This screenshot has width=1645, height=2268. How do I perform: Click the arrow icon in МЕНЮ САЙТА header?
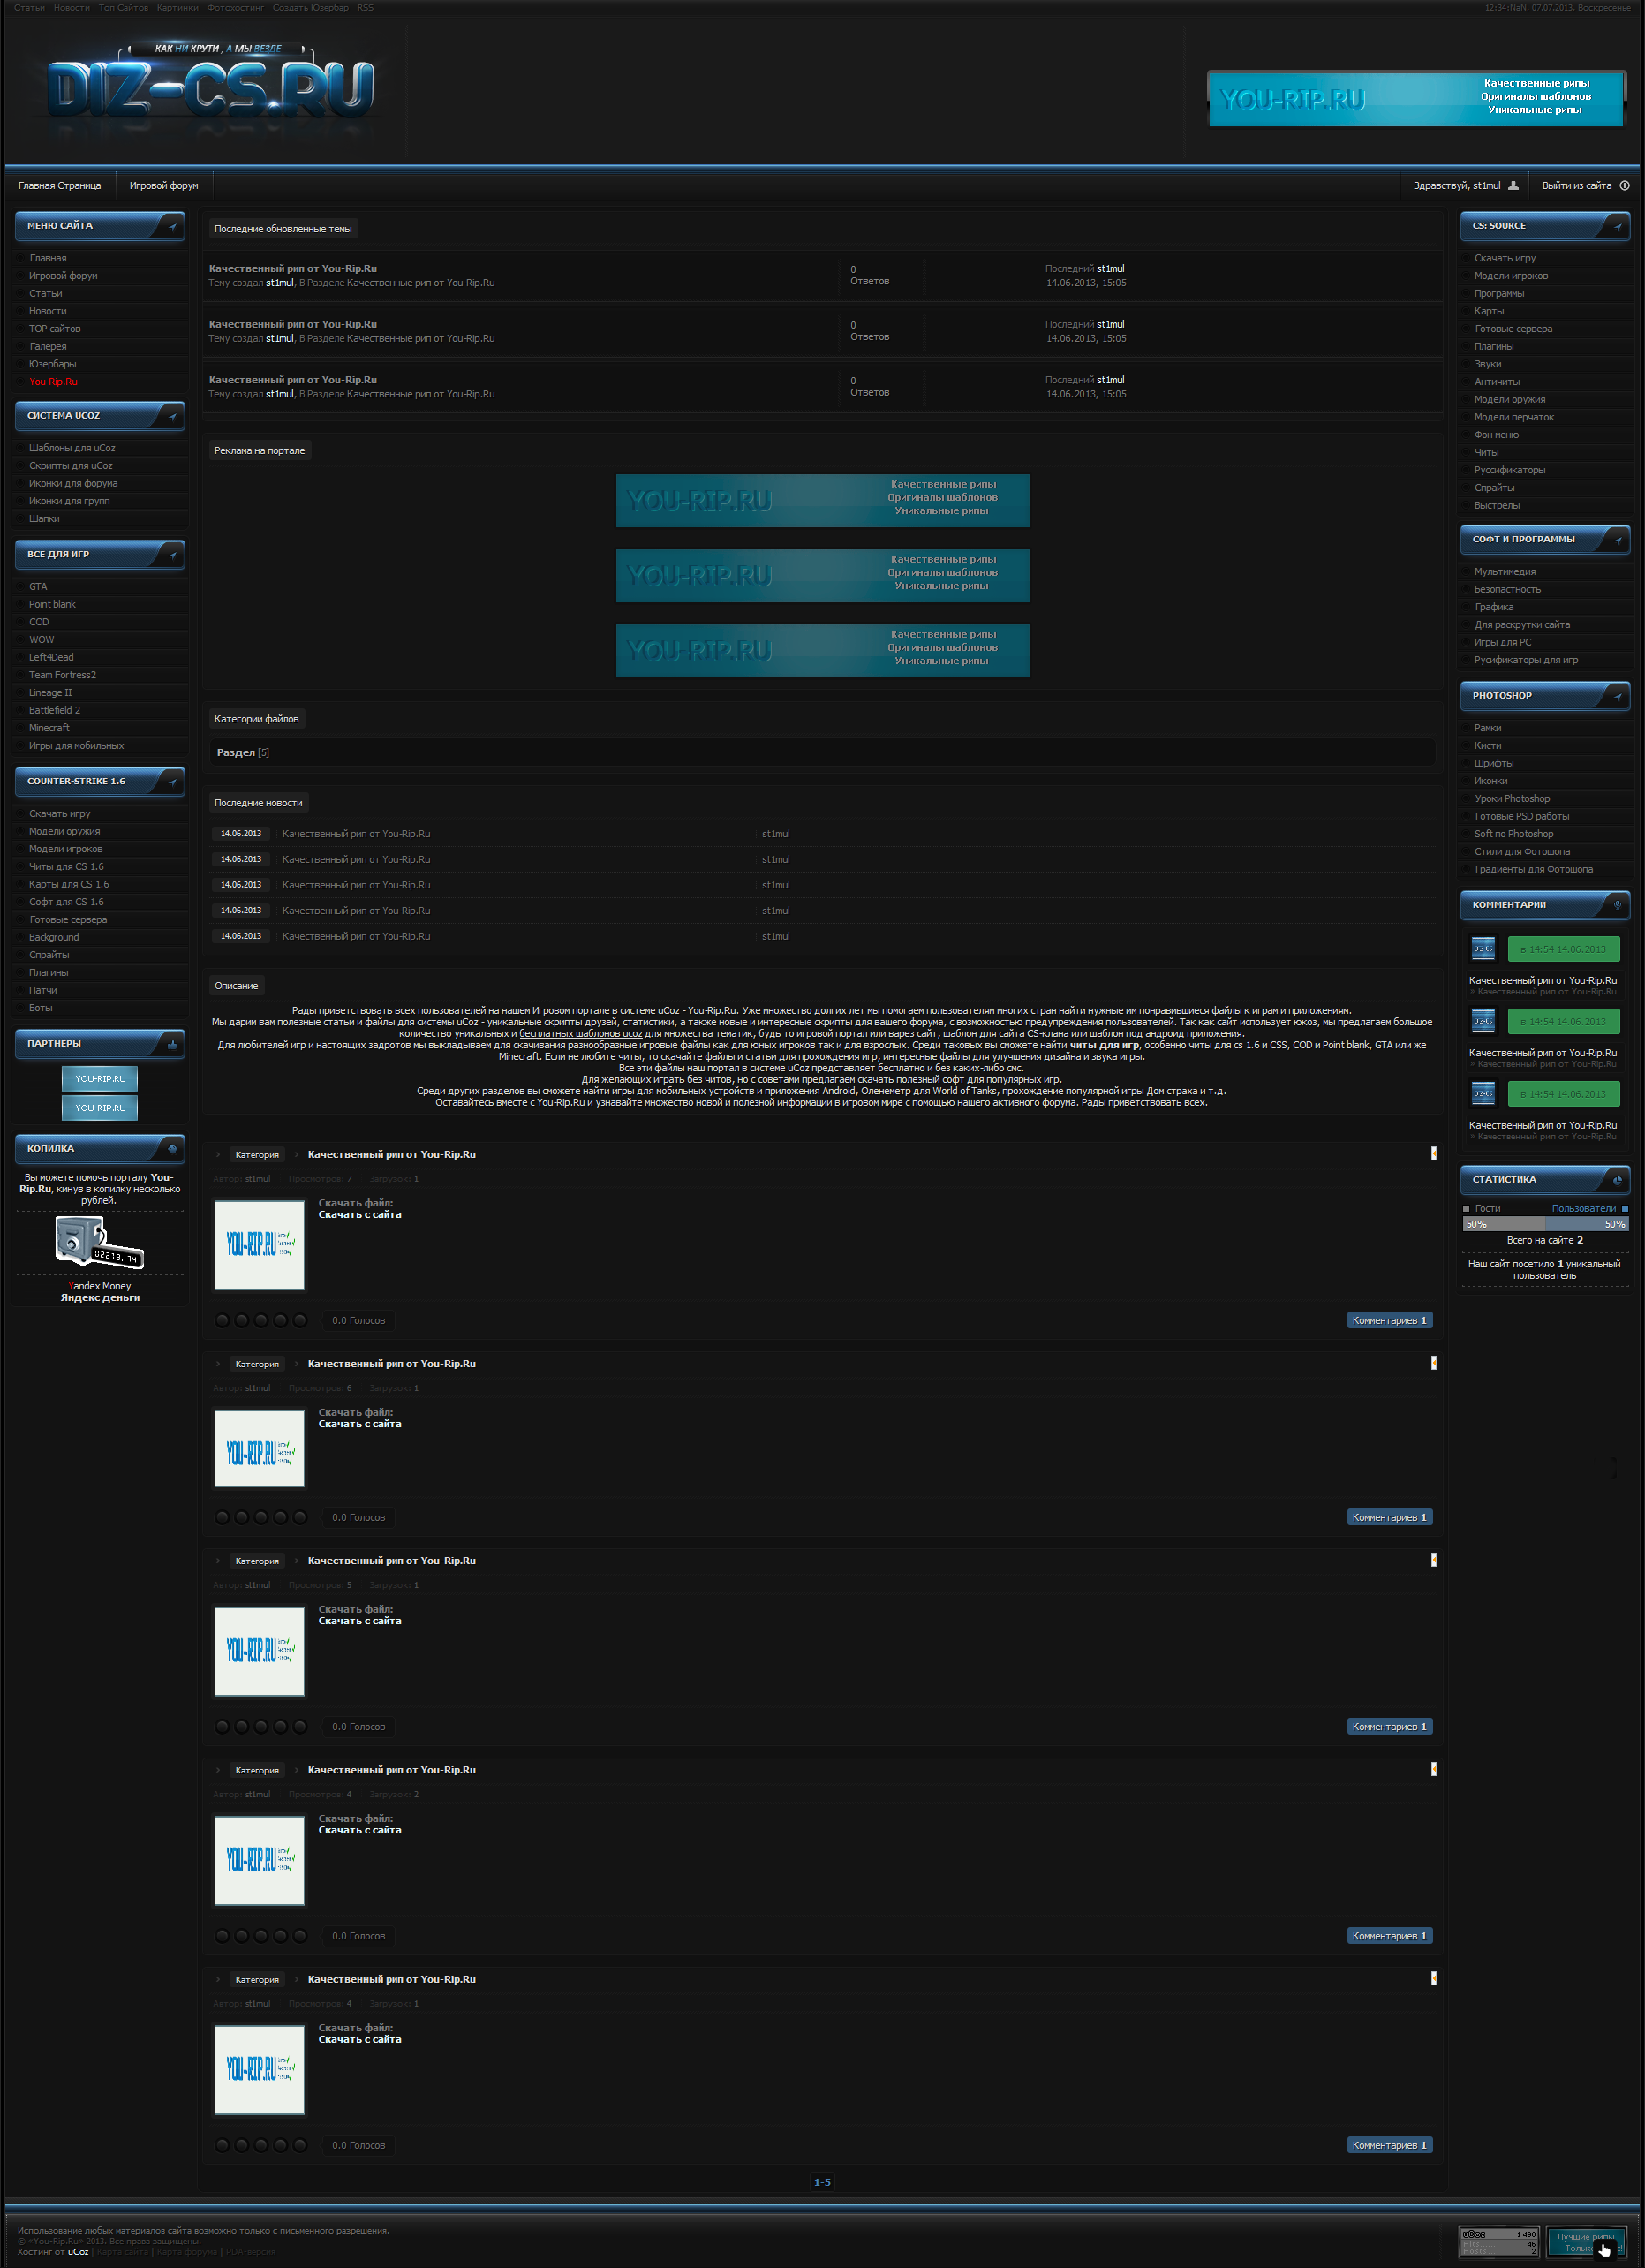pos(172,227)
